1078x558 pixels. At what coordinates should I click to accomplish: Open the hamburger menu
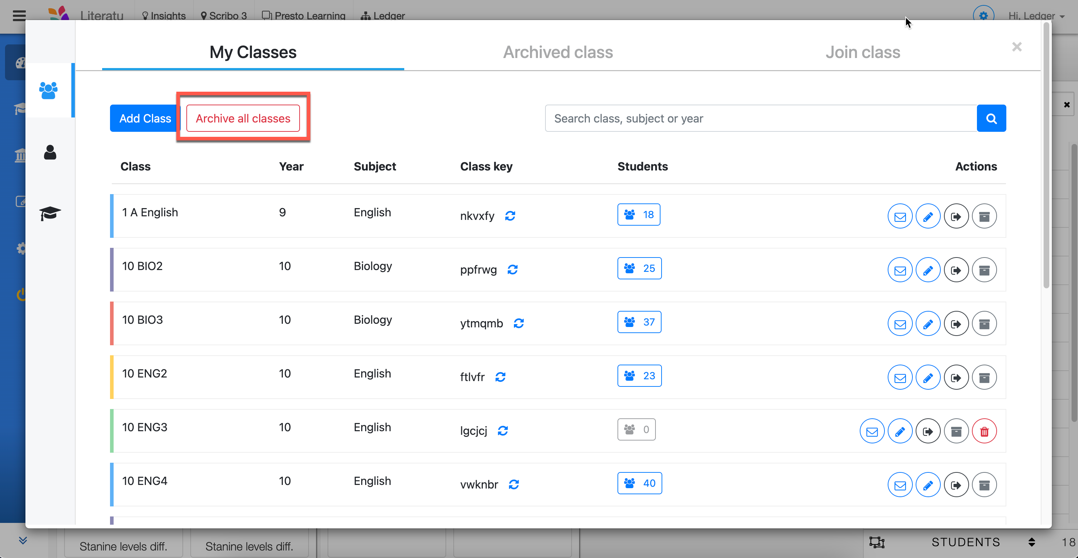19,15
